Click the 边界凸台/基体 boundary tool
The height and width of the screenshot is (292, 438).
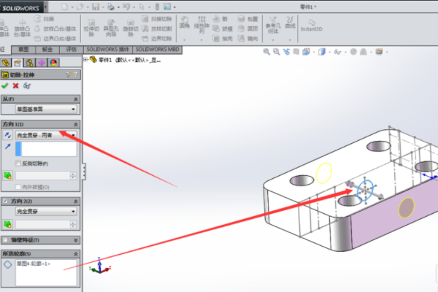tap(55, 38)
